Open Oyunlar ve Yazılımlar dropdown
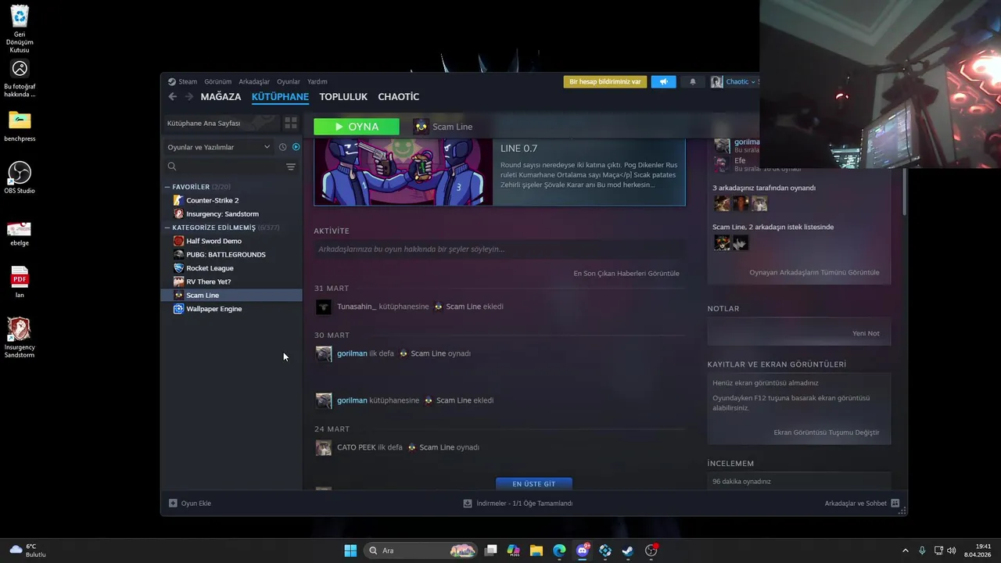 click(218, 147)
